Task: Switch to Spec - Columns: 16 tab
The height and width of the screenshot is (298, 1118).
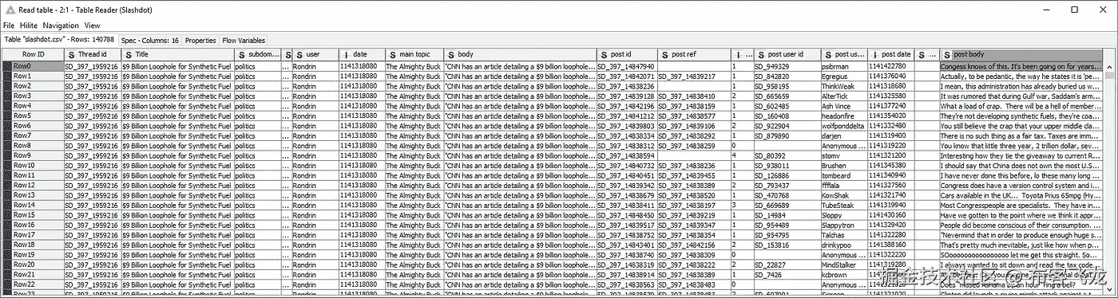Action: [x=149, y=40]
